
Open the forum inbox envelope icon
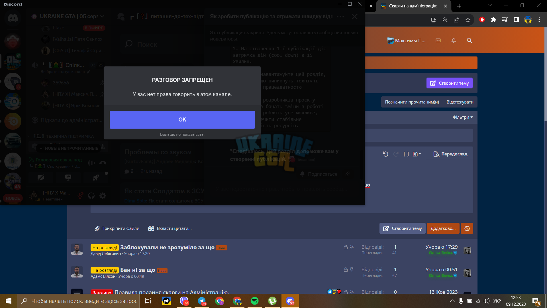438,40
